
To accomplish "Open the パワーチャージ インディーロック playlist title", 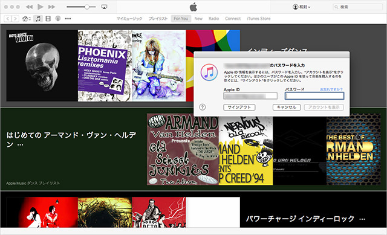I will pos(305,219).
